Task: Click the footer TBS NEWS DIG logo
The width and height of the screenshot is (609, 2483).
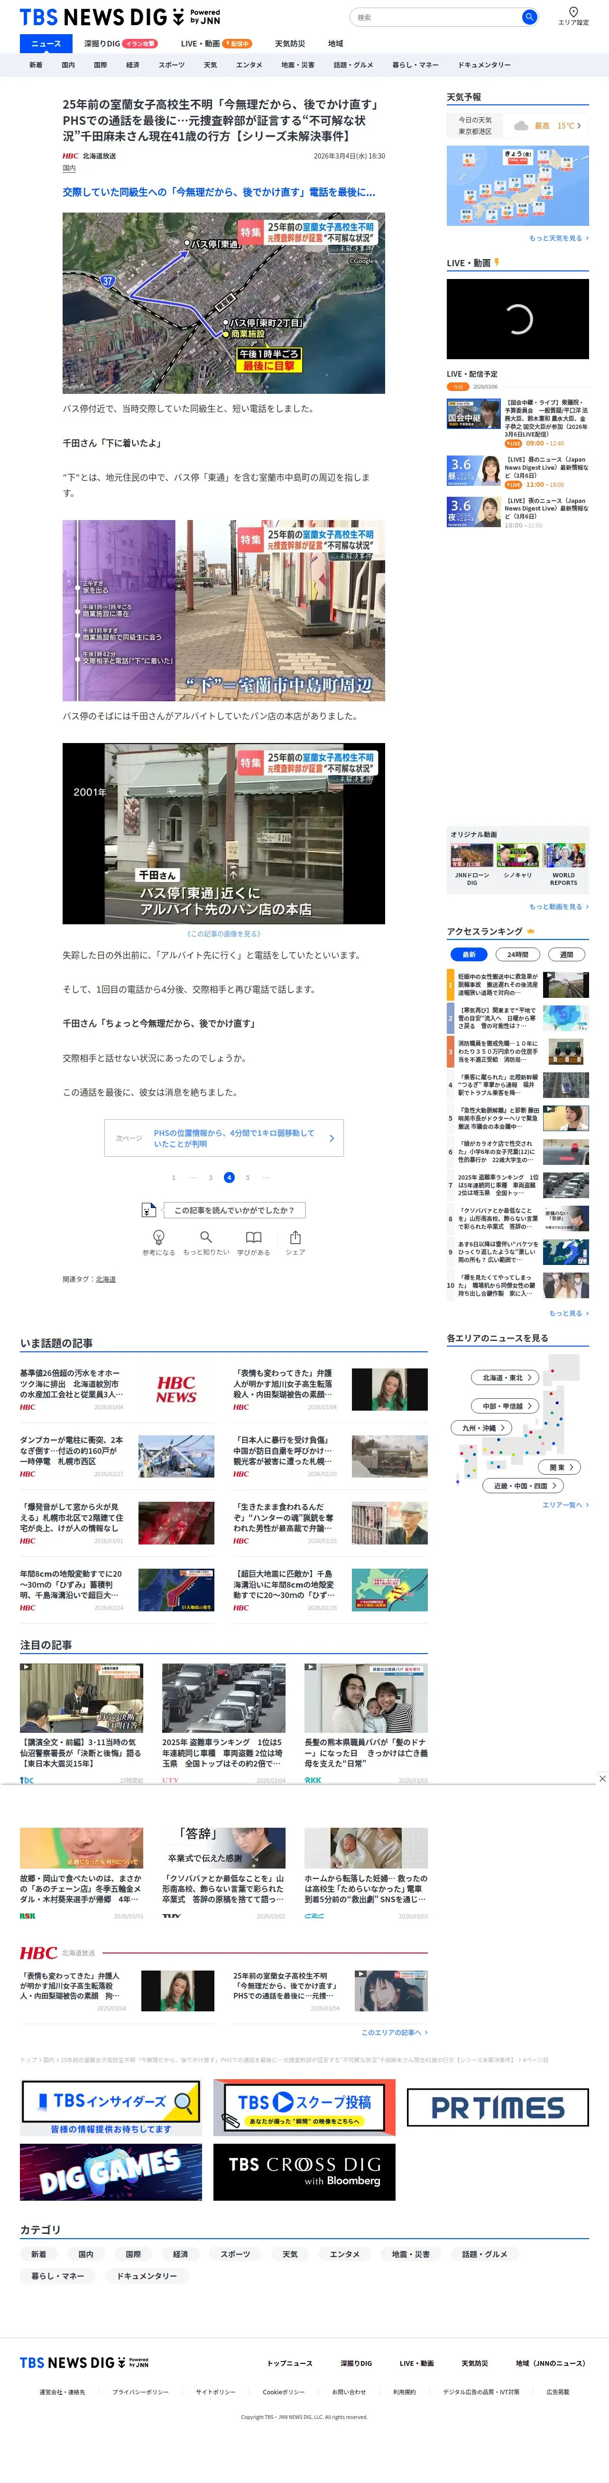Action: coord(84,2362)
